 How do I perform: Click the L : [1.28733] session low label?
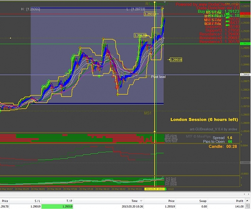pyautogui.click(x=136, y=9)
